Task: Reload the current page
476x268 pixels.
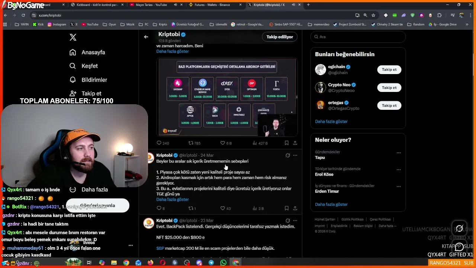Action: [x=23, y=15]
